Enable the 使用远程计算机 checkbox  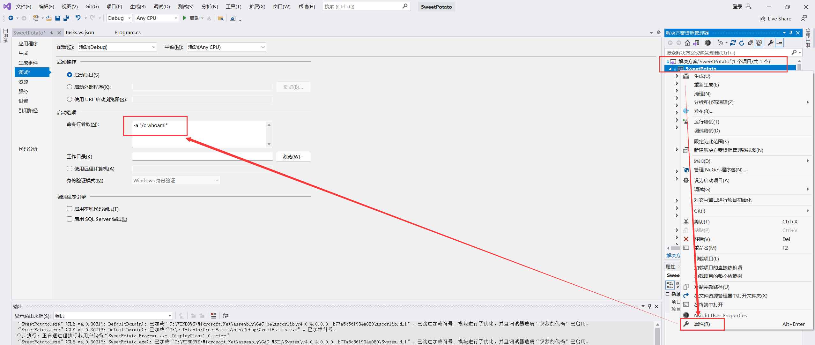click(x=70, y=169)
